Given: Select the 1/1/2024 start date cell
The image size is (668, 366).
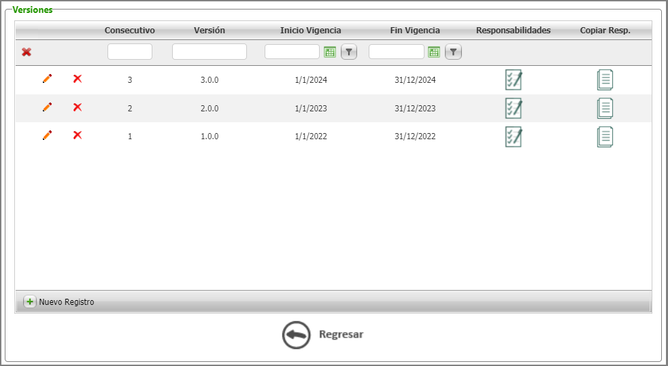Looking at the screenshot, I should point(311,80).
